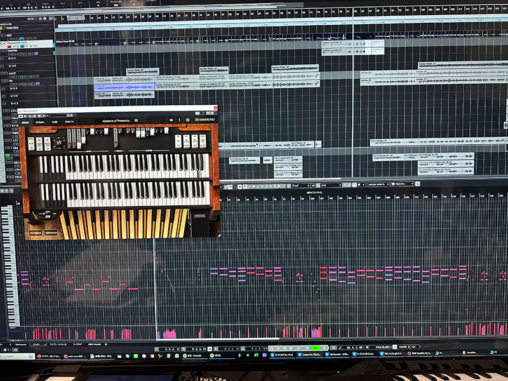Screen dimensions: 508x381
Task: Switch to the STOMPS tab in Hammond plugin
Action: (x=40, y=122)
